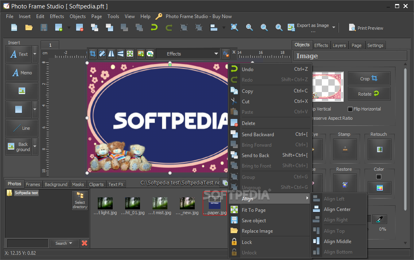Select the …t mist.jpg photo thumbnail
Screen dimensions: 414x260
click(160, 206)
